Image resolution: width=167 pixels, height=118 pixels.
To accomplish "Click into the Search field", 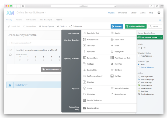I will click(155, 26).
